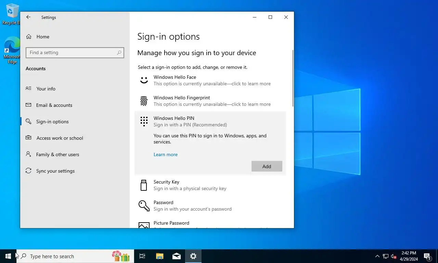Viewport: 438px width, 263px height.
Task: Open the muted volume tray icon
Action: tap(394, 256)
